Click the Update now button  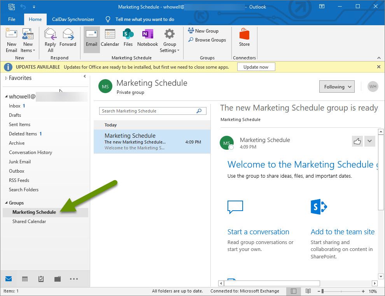(255, 67)
